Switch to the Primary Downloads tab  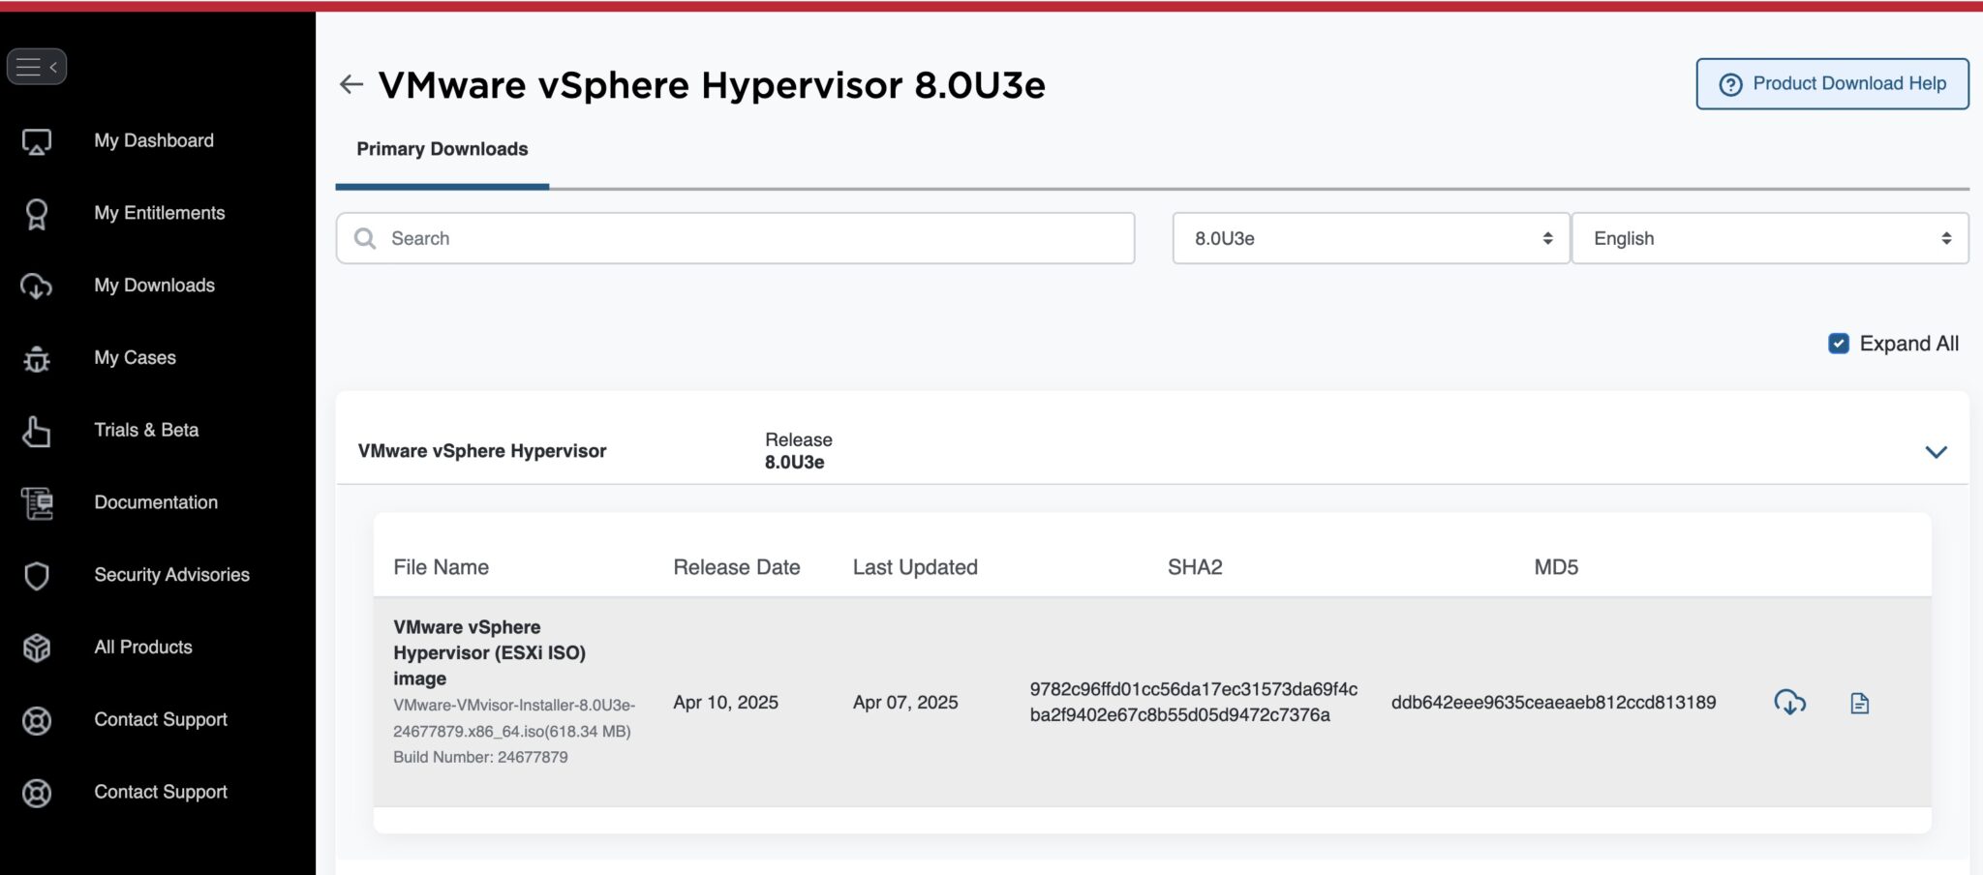[442, 149]
